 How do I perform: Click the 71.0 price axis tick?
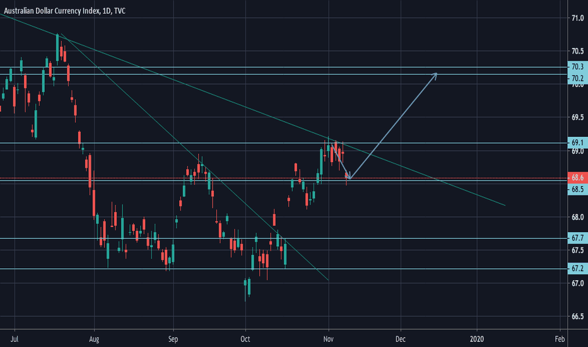pos(577,18)
